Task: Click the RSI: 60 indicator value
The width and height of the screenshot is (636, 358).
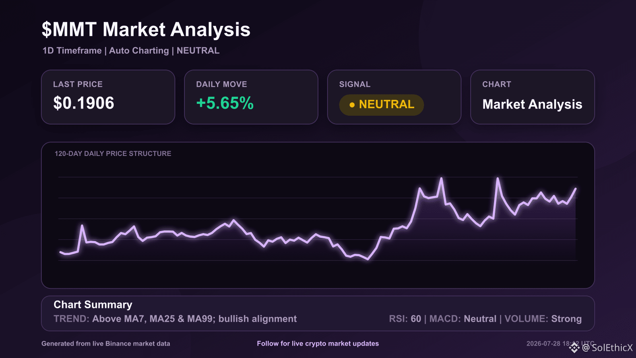Action: pos(405,319)
